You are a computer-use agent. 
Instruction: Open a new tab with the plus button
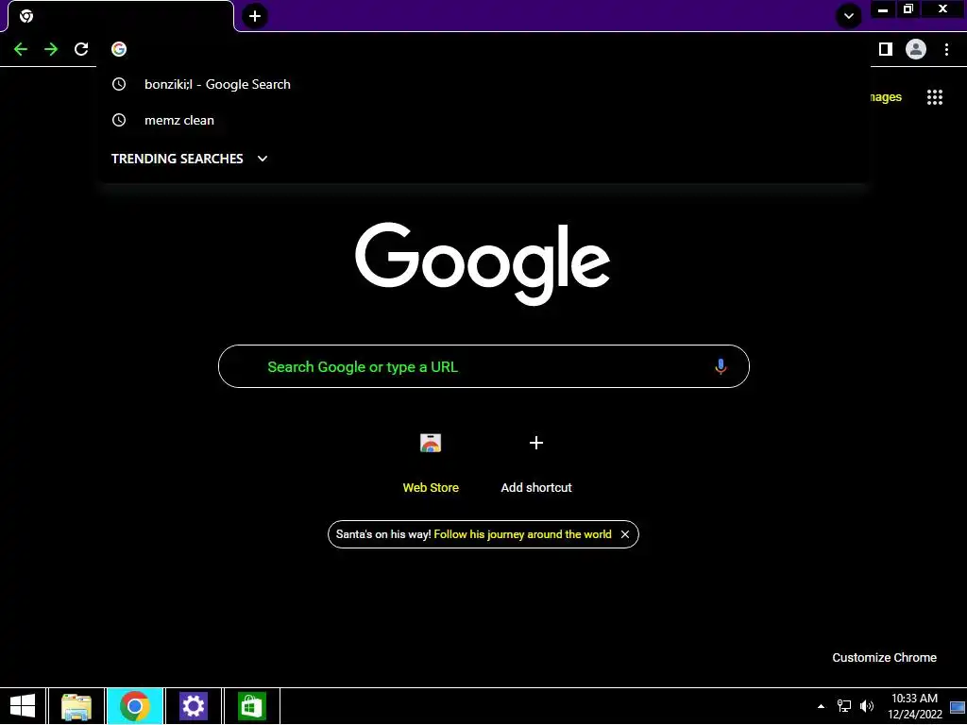point(255,16)
